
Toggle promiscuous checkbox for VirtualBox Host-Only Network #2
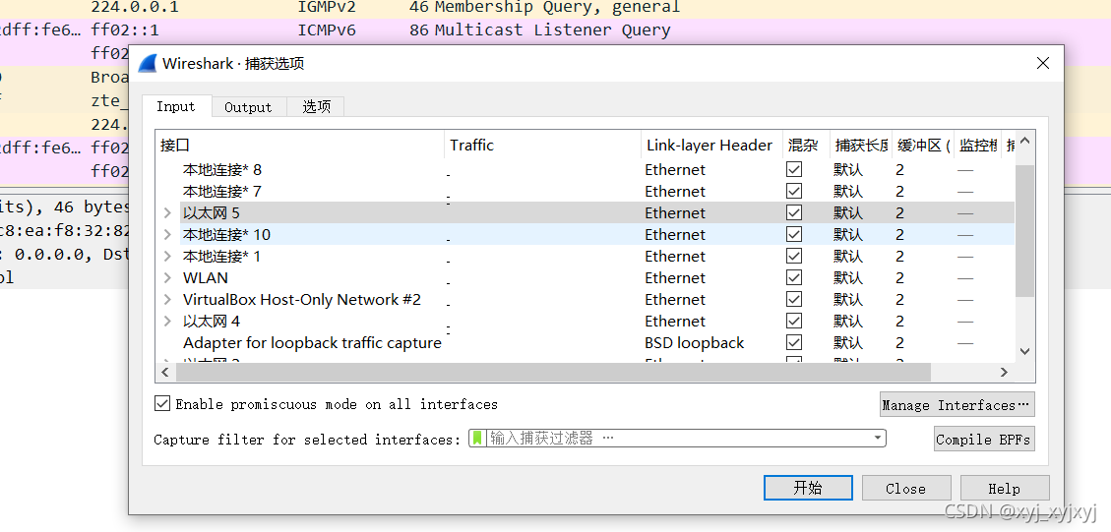pyautogui.click(x=794, y=300)
